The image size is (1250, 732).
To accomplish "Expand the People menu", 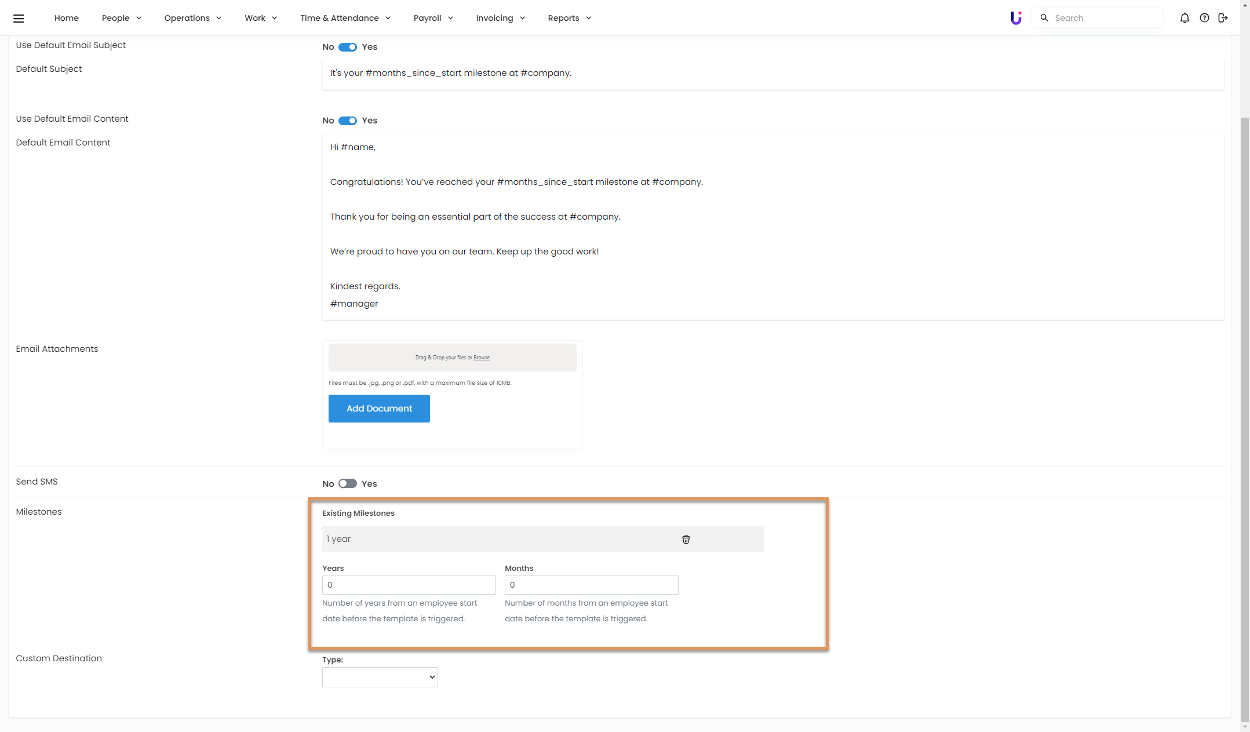I will click(121, 18).
